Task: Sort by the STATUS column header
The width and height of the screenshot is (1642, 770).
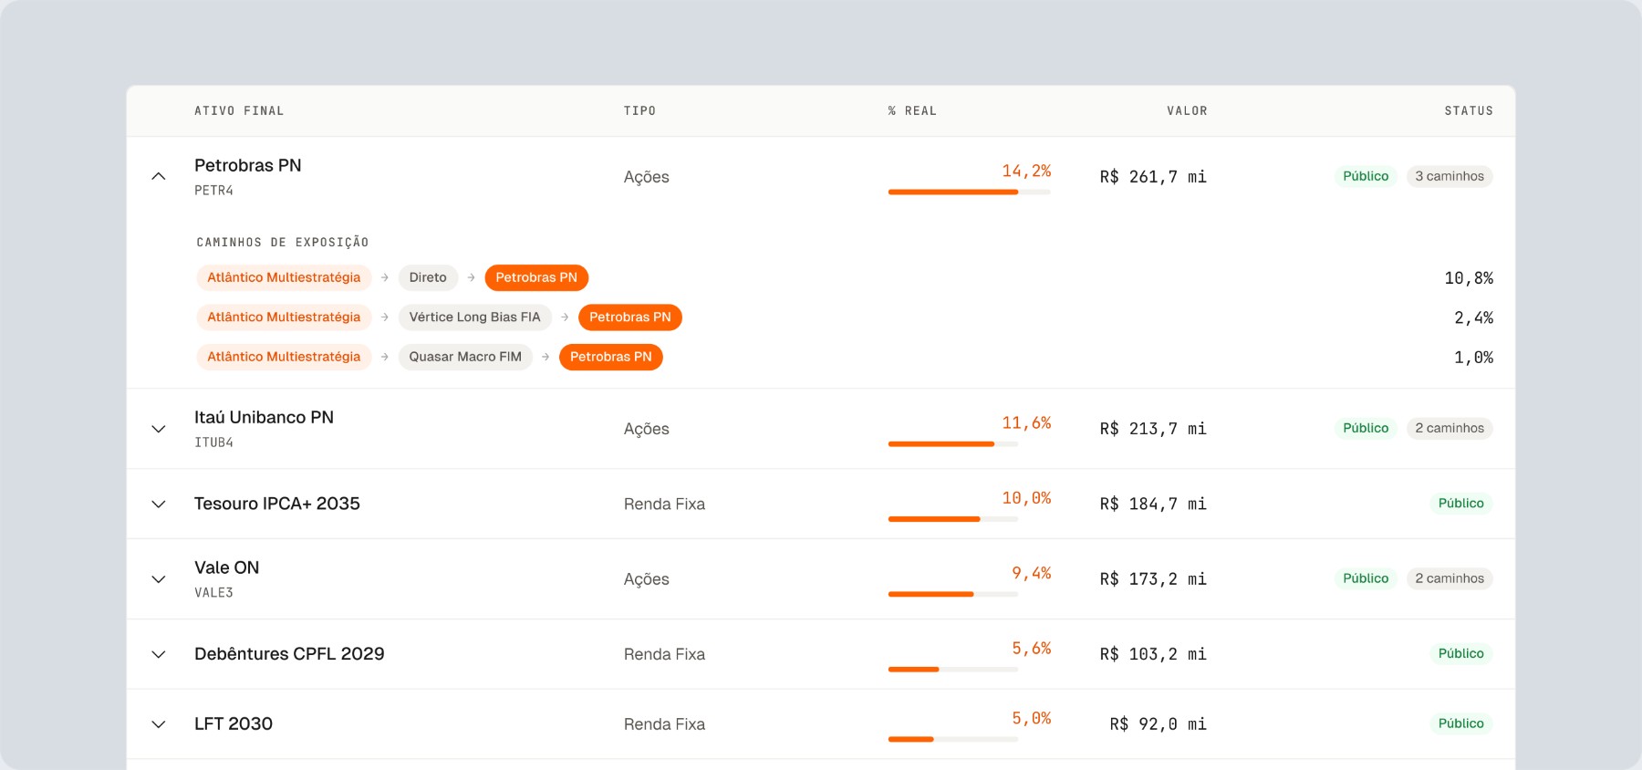Action: point(1469,111)
